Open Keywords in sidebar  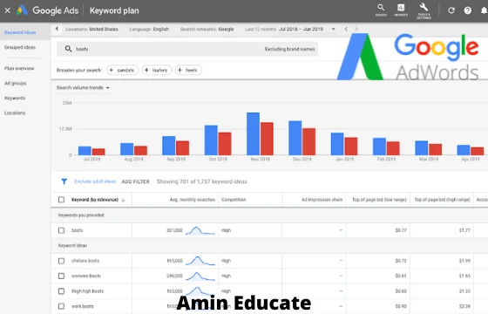[x=15, y=98]
